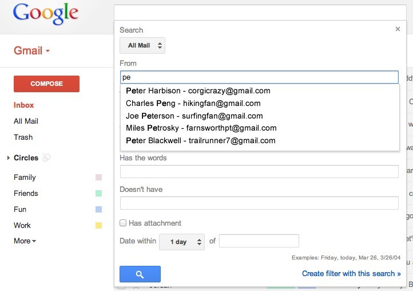Click the Google logo
Screen dimensions: 413x291
(46, 14)
